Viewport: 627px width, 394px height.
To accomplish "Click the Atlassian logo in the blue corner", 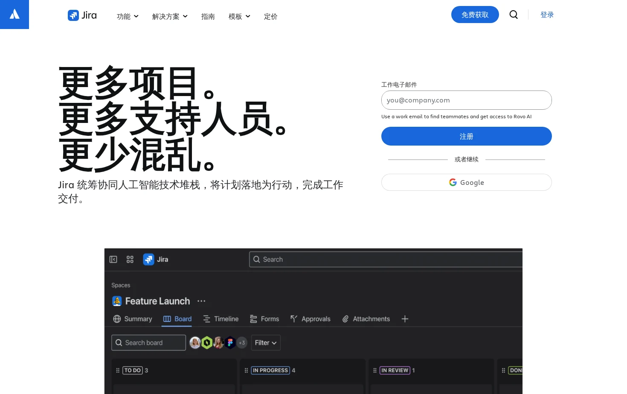I will tap(15, 15).
